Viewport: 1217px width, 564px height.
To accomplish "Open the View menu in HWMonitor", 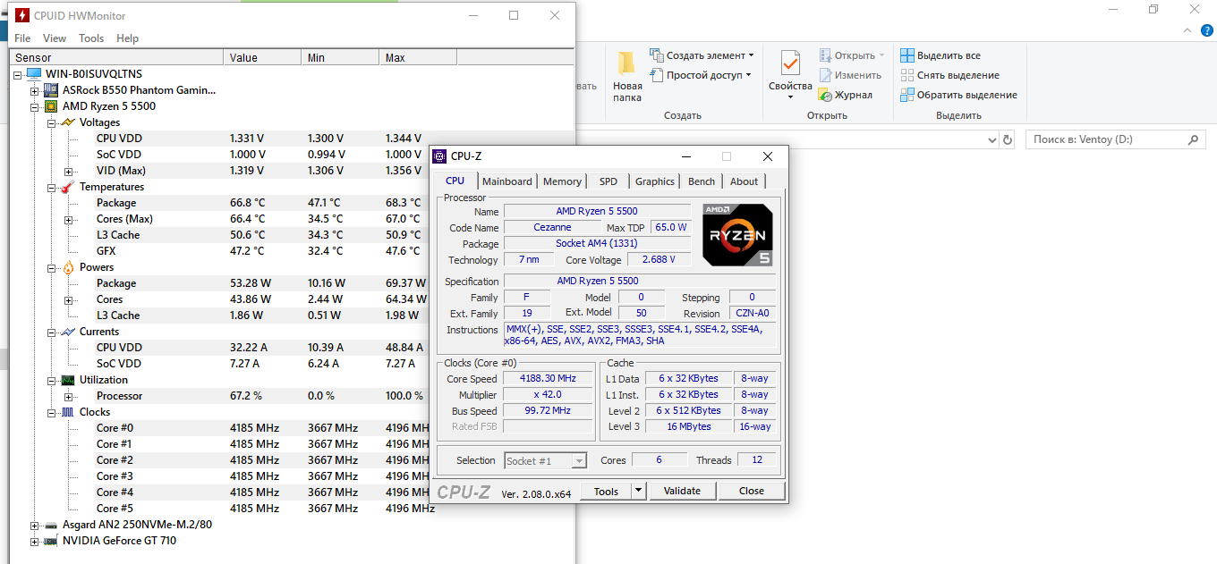I will [x=55, y=38].
